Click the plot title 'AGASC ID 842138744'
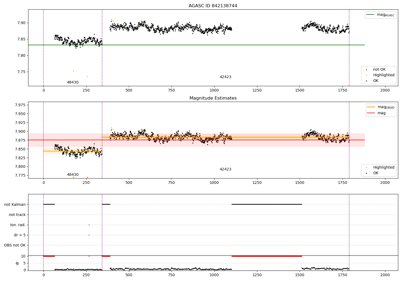This screenshot has width=402, height=281. 213,6
